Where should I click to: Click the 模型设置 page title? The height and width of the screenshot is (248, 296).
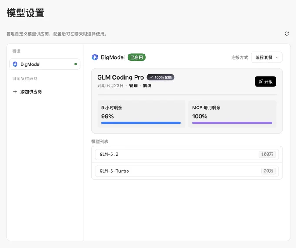click(25, 13)
